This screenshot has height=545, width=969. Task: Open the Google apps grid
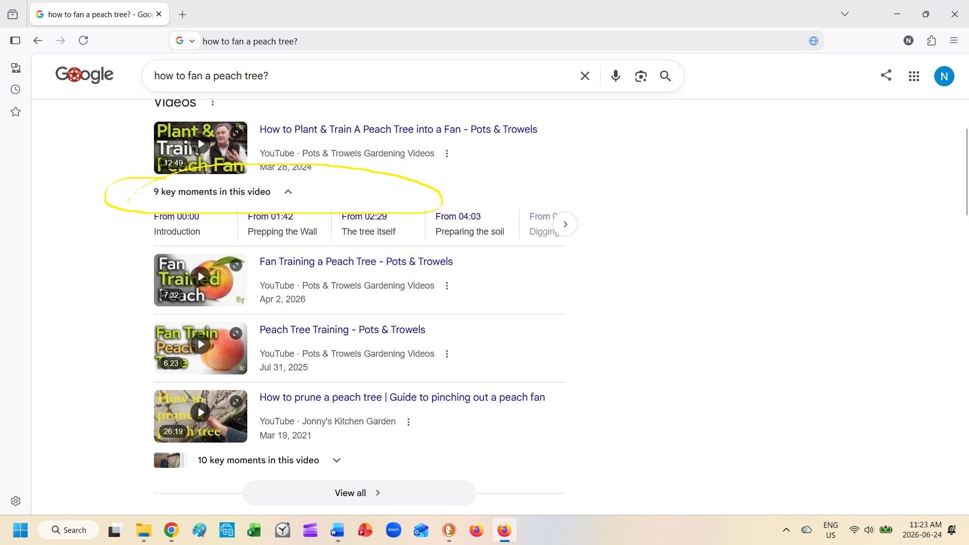coord(914,76)
